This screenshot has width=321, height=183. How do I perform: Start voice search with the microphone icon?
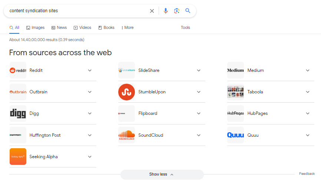coord(166,11)
